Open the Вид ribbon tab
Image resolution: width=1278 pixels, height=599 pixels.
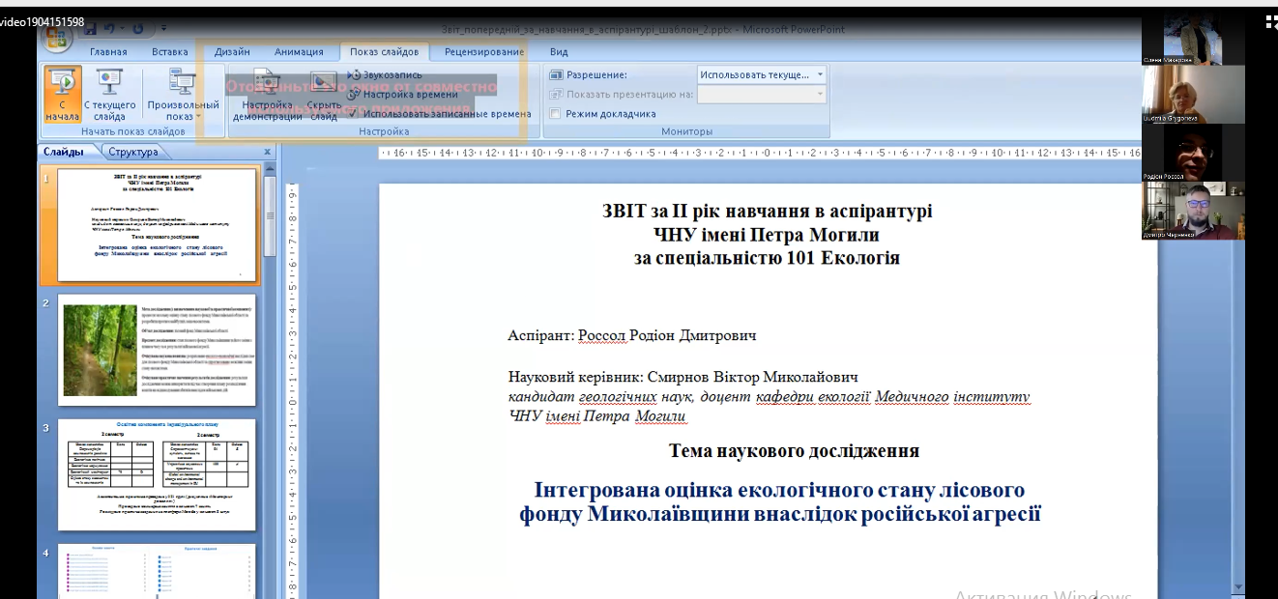(x=559, y=52)
